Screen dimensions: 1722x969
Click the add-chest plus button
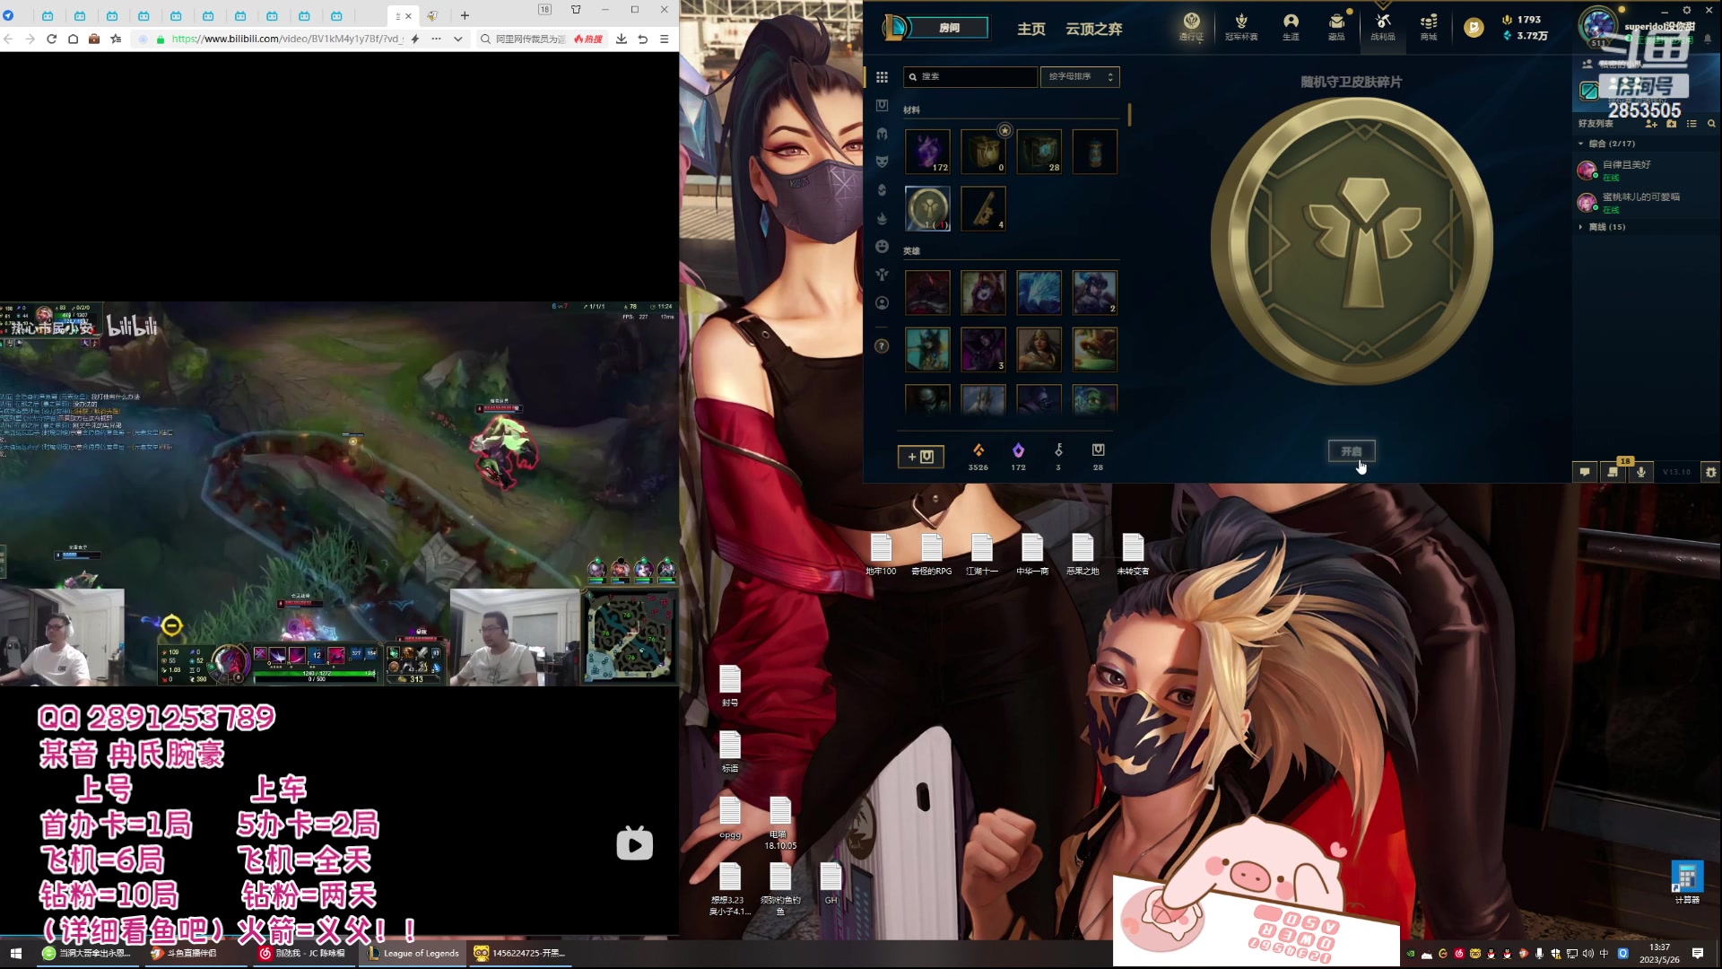pos(921,457)
